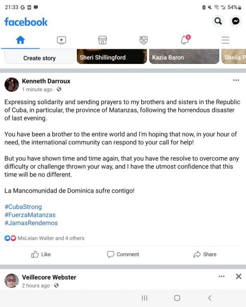The height and width of the screenshot is (307, 246).
Task: Expand options for Veillecore Webster's post
Action: point(222,277)
